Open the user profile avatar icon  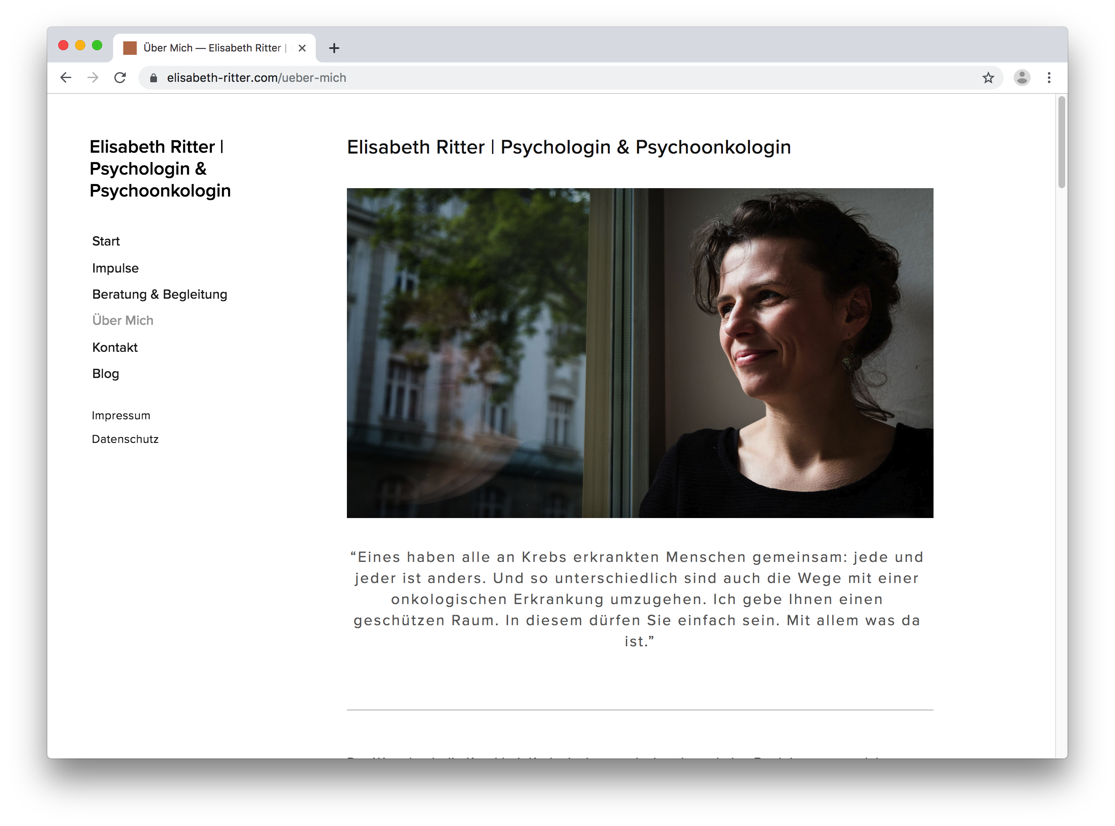coord(1021,78)
